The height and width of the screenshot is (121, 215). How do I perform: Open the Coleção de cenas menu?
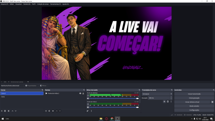click(x=43, y=4)
